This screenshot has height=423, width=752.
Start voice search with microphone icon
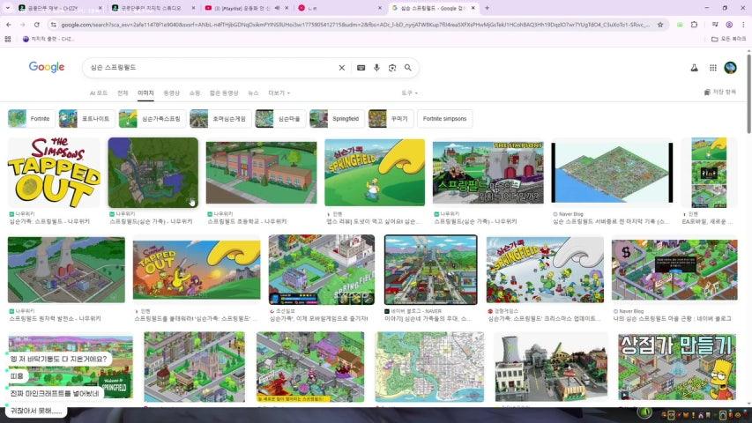376,68
